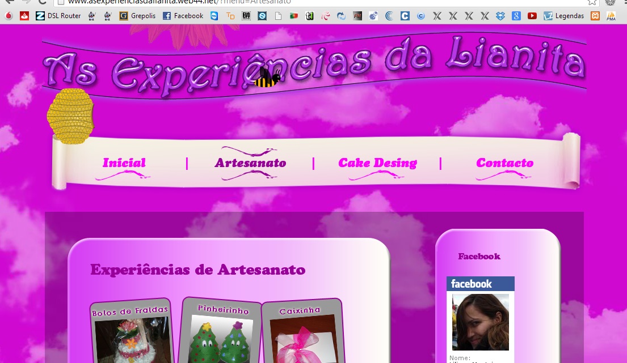The width and height of the screenshot is (627, 363).
Task: Open the square blue C bookmark
Action: click(x=405, y=16)
